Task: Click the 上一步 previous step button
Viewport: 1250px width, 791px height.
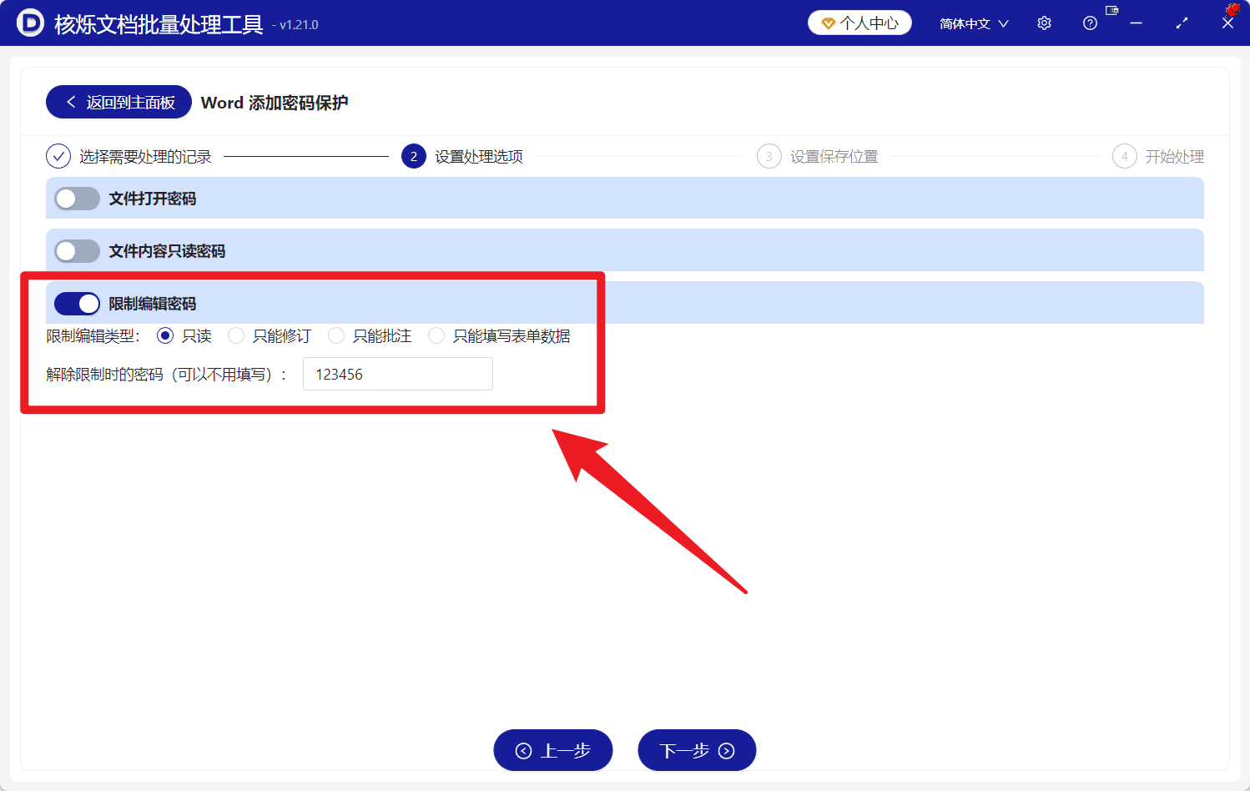Action: [552, 749]
